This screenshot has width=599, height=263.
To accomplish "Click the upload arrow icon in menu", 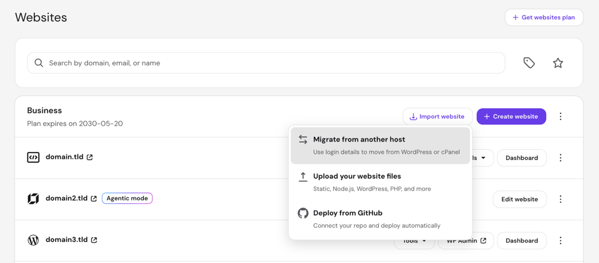I will pos(303,177).
